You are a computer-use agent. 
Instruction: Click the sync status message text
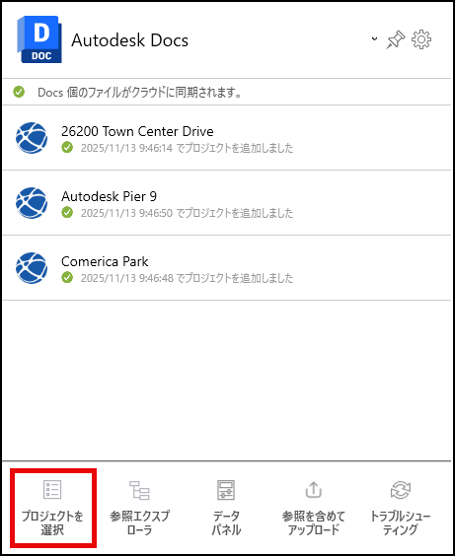click(x=139, y=93)
